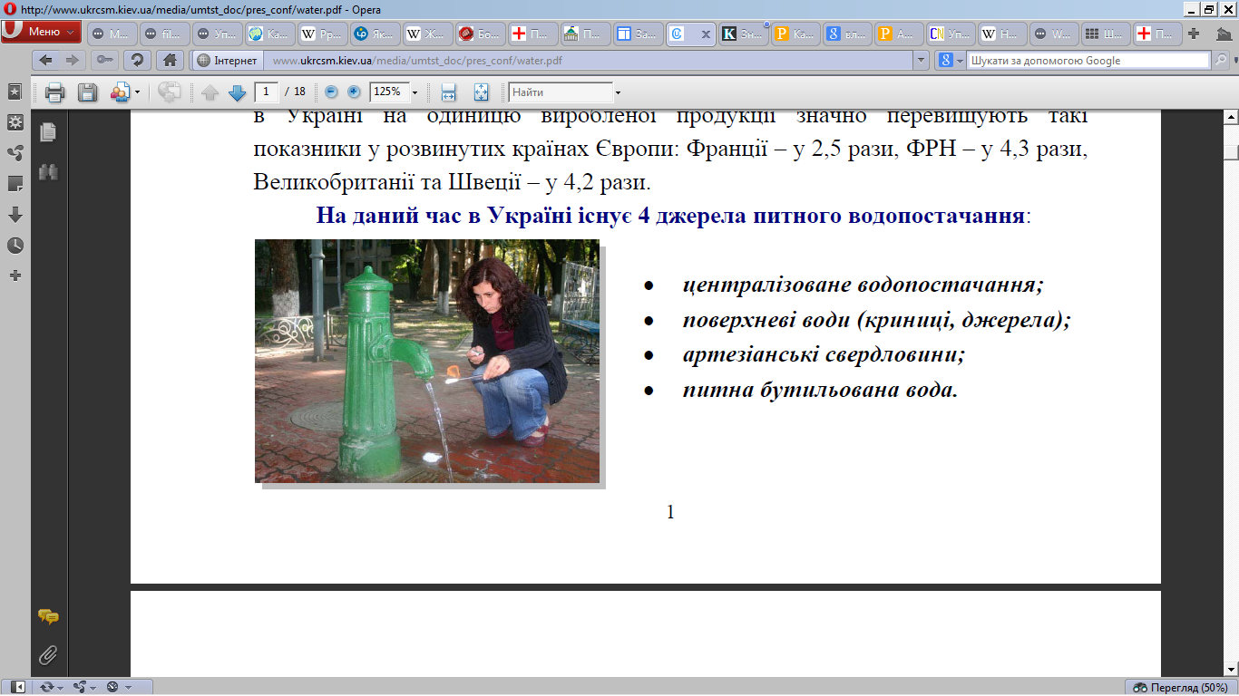
Task: Go to the home page
Action: (169, 61)
